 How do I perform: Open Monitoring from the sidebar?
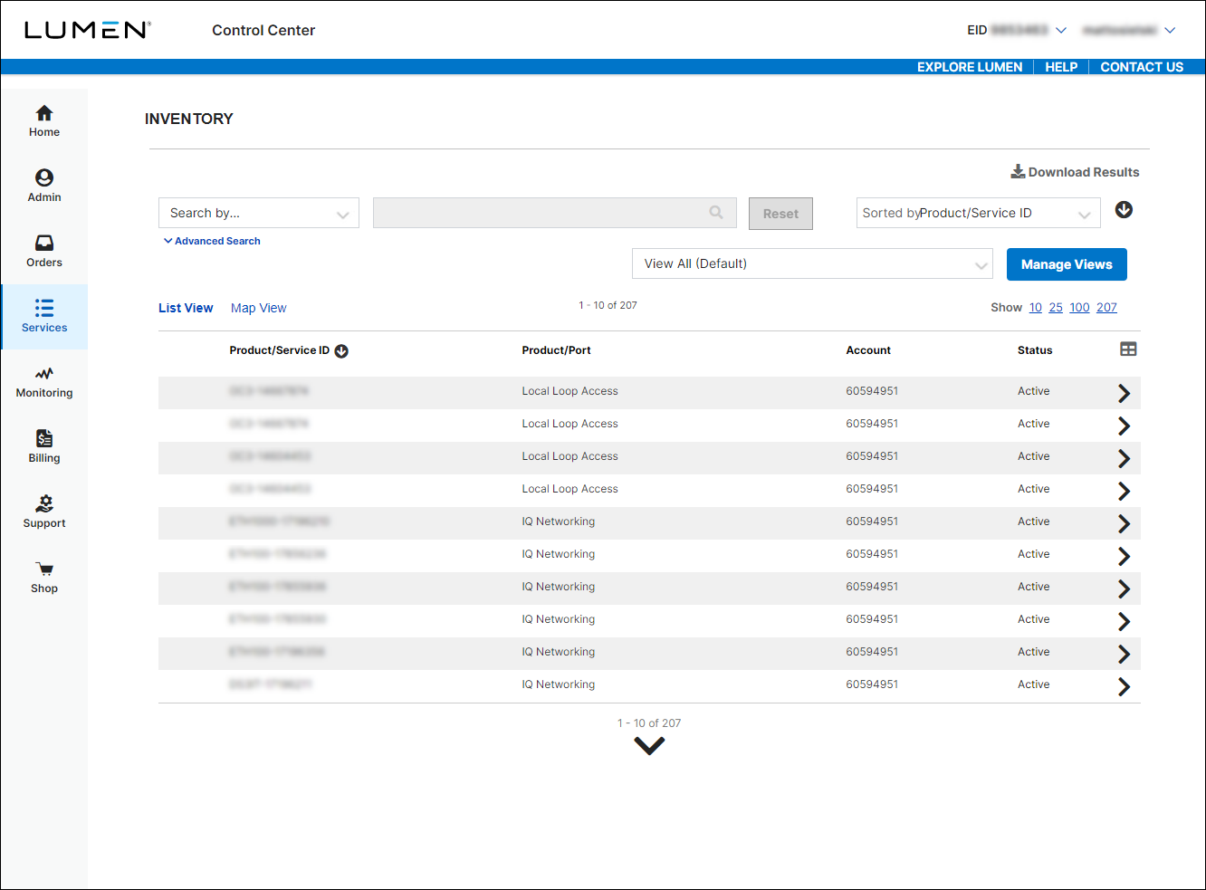tap(44, 382)
